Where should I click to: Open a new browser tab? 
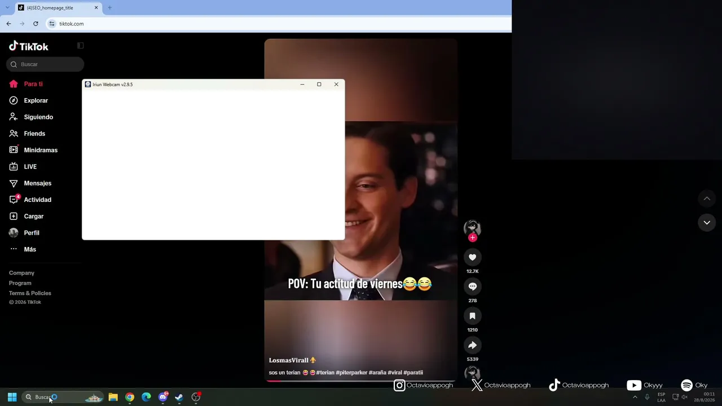109,8
